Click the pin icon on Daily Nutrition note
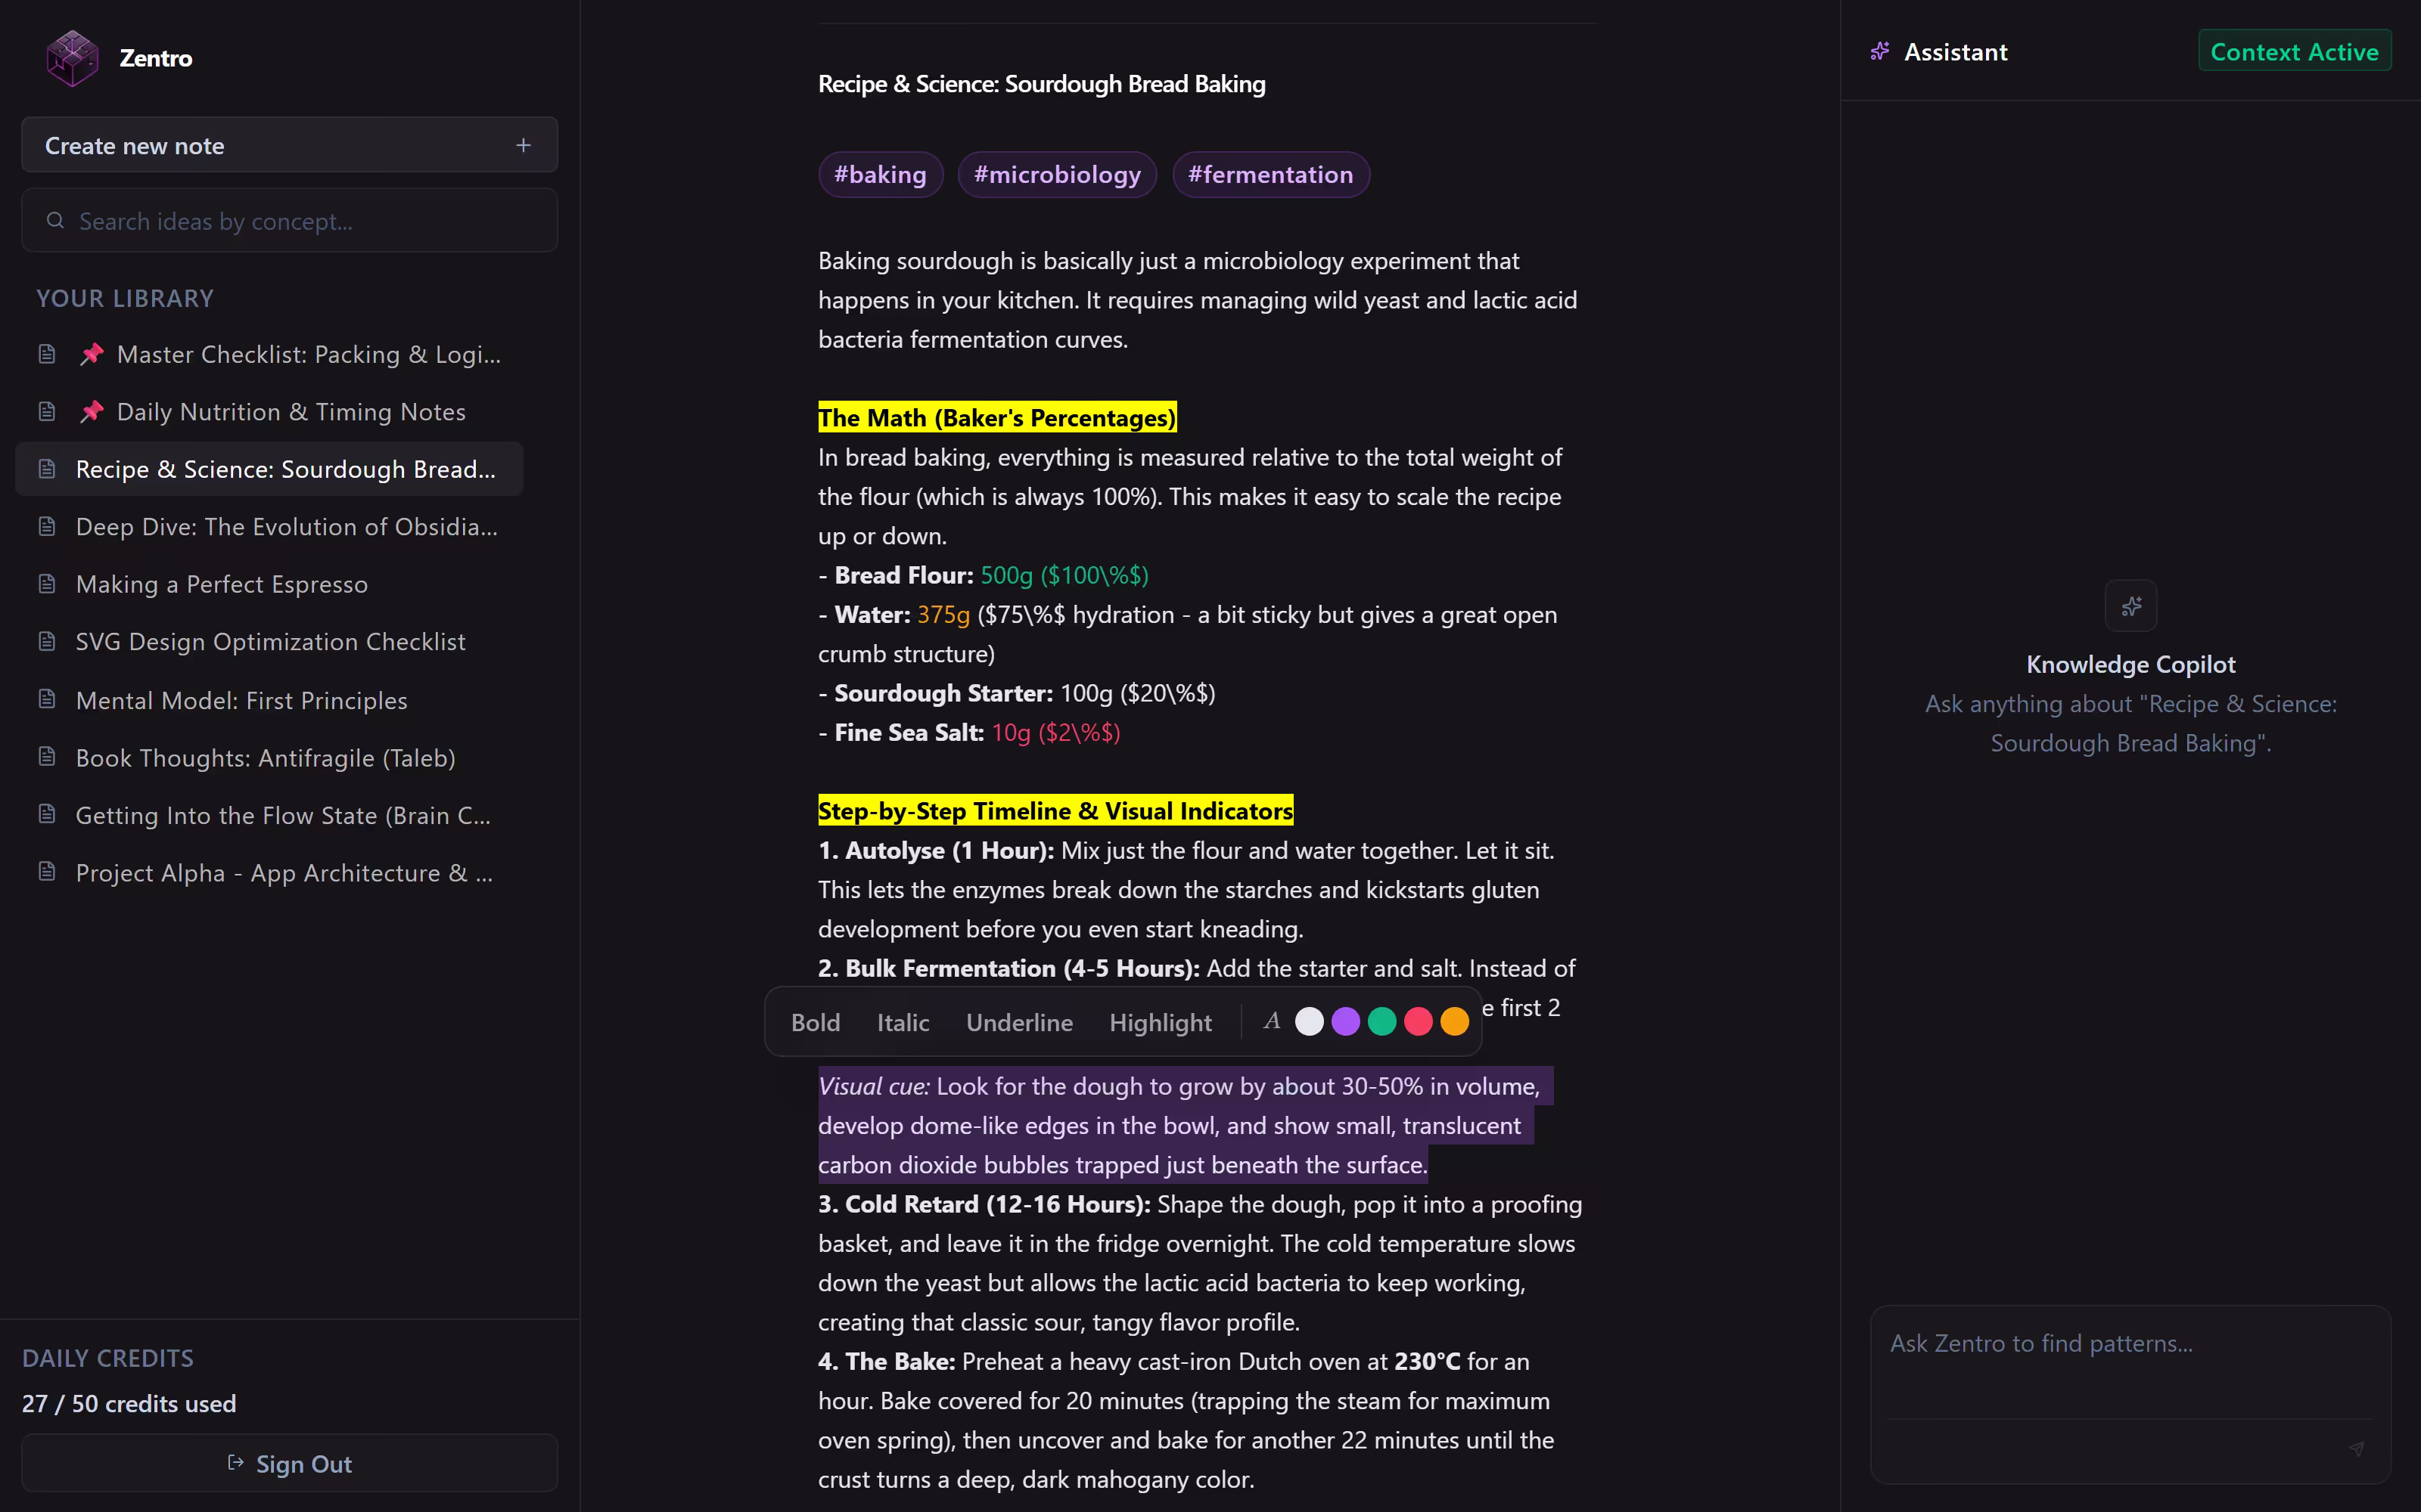This screenshot has height=1512, width=2421. [x=92, y=411]
